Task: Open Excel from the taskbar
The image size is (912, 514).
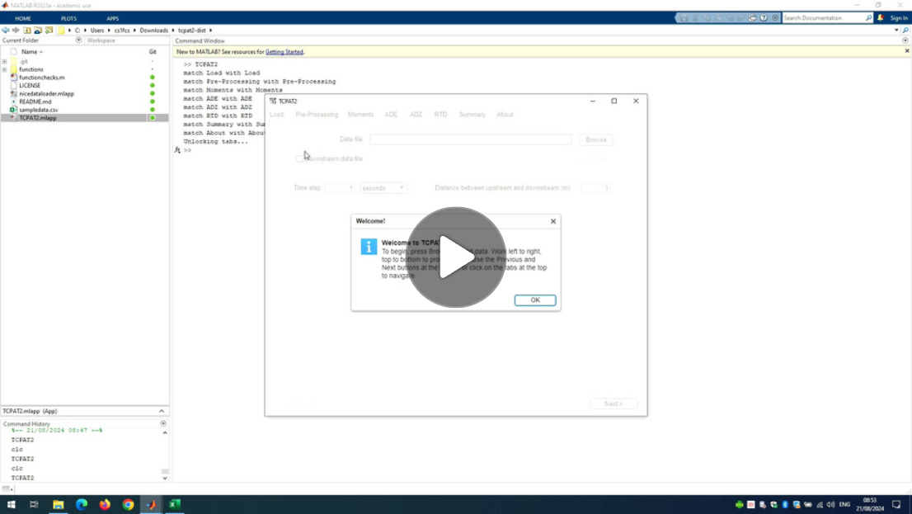Action: 175,504
